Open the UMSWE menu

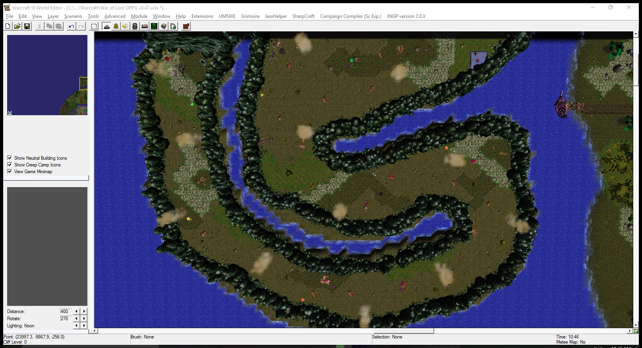(227, 16)
